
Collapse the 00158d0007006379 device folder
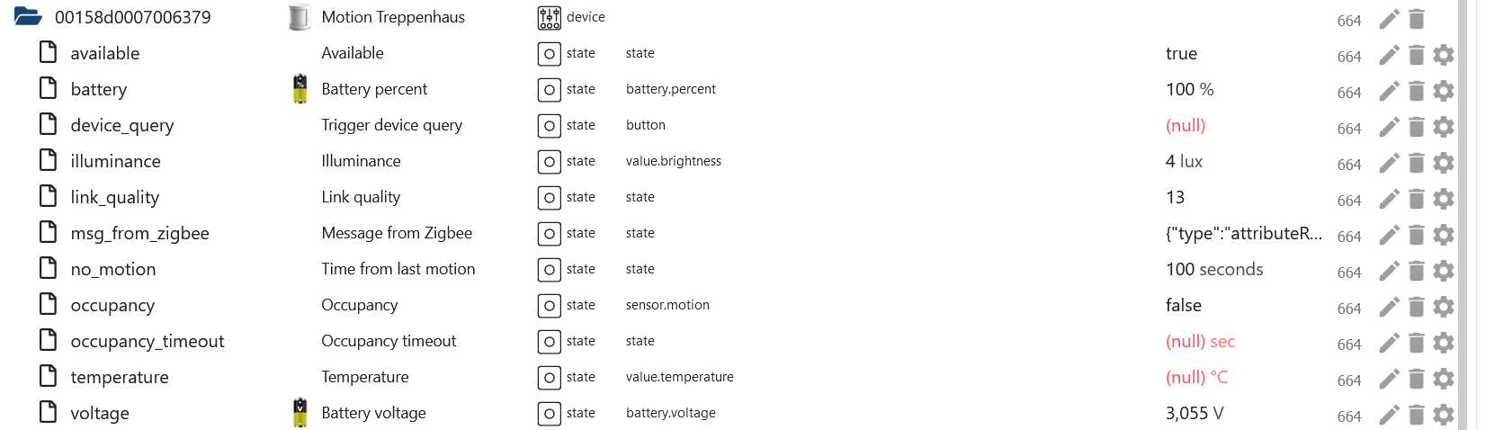(x=28, y=17)
